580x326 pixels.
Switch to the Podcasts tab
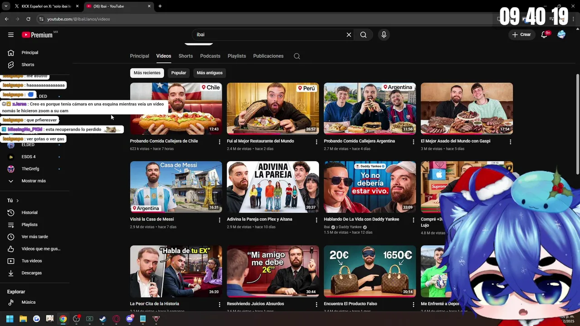click(210, 56)
